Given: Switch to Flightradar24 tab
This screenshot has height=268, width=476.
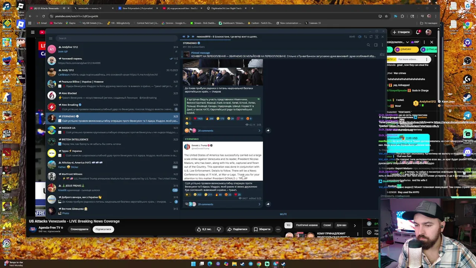Looking at the screenshot, I should [x=226, y=8].
